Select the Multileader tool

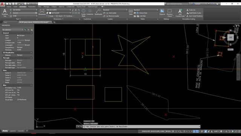click(98, 12)
